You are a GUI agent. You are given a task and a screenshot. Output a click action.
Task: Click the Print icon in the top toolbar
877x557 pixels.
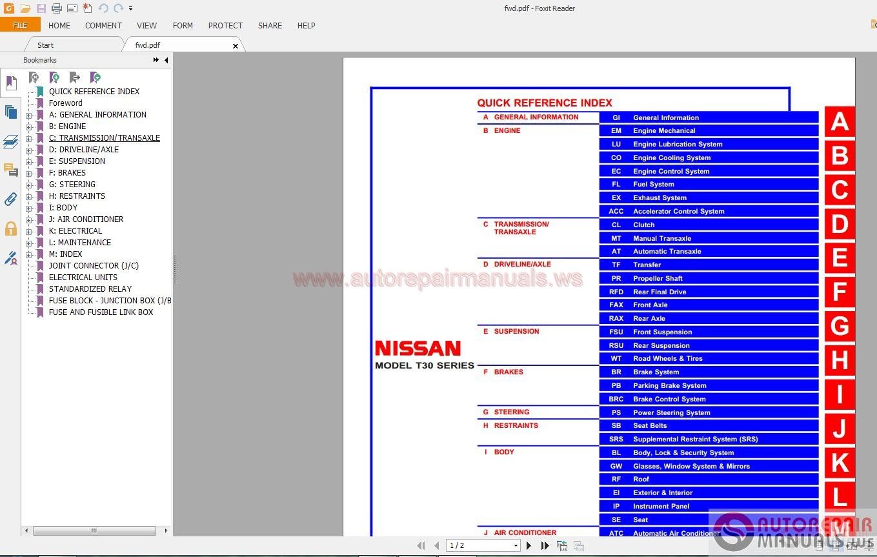point(56,8)
